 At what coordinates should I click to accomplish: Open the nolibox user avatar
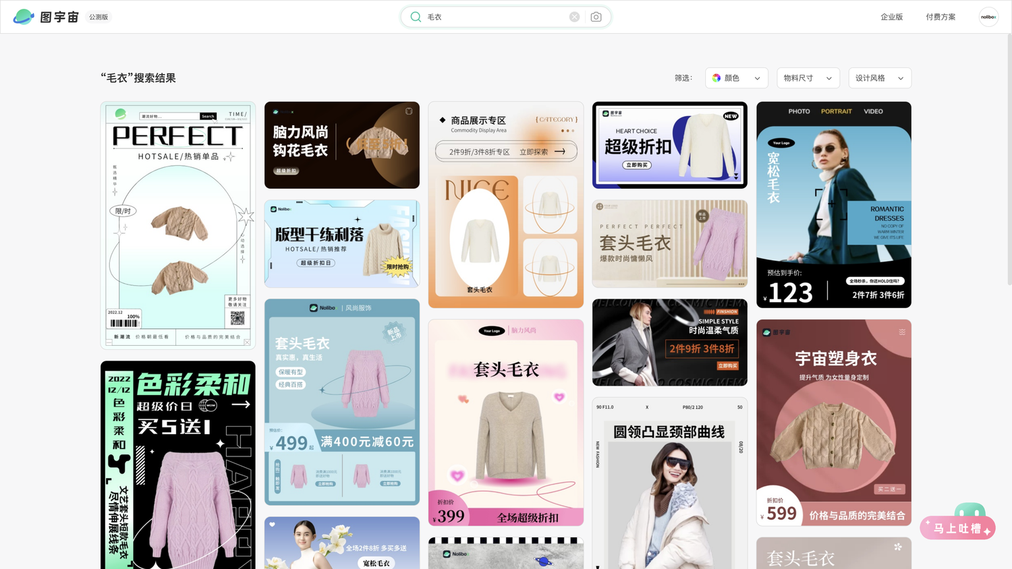click(988, 17)
